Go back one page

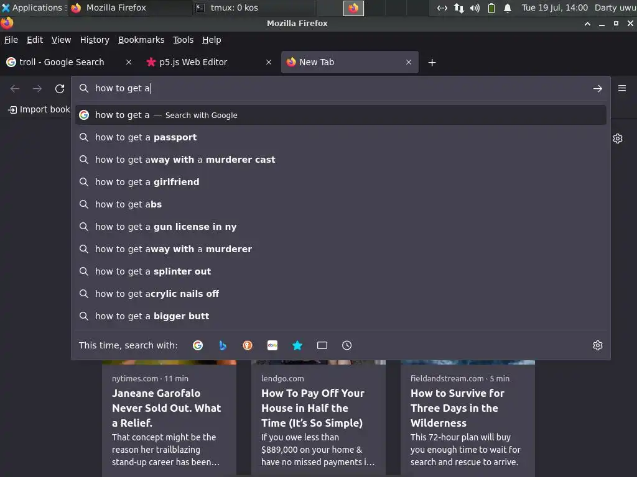click(x=15, y=88)
